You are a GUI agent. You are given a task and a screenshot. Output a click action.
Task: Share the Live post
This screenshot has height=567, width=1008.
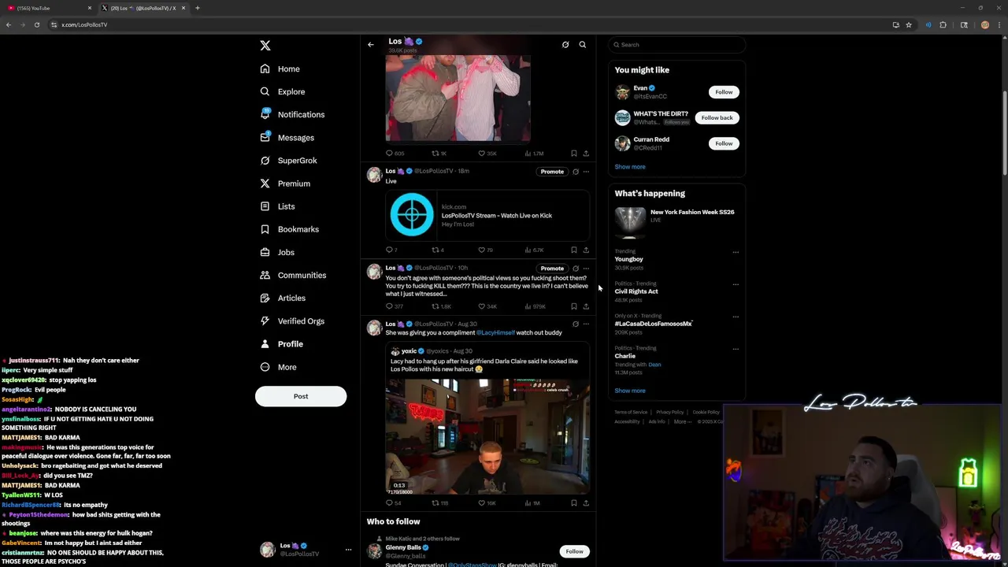[x=586, y=250]
